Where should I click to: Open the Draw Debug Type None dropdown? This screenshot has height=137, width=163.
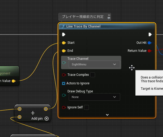[x=94, y=97]
